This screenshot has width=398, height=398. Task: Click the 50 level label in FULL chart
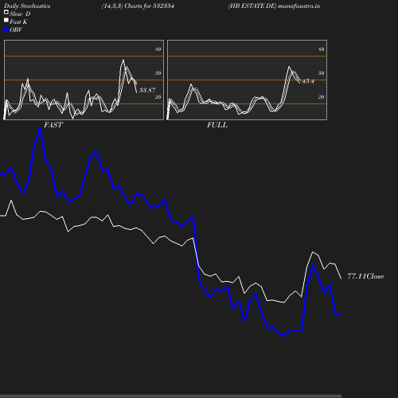click(x=322, y=73)
